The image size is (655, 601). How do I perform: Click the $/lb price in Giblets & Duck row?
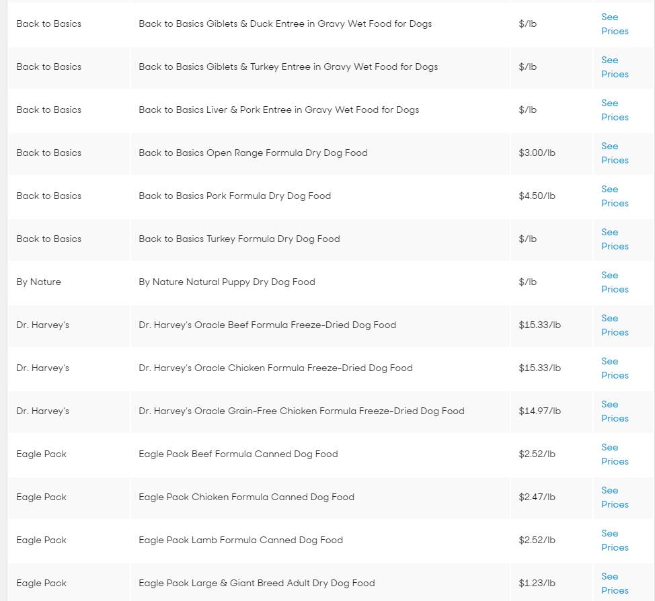click(x=528, y=24)
